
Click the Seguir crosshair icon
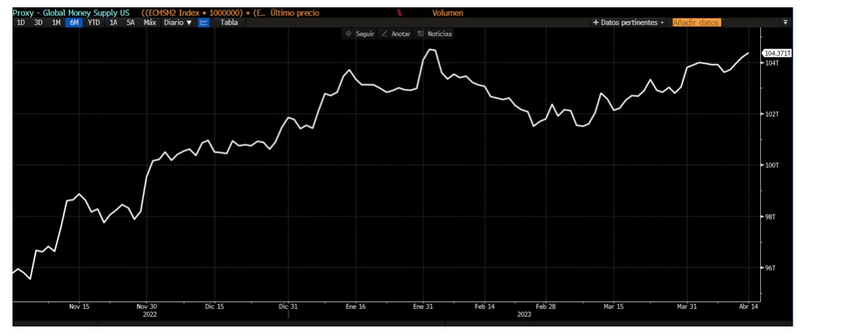(x=349, y=34)
